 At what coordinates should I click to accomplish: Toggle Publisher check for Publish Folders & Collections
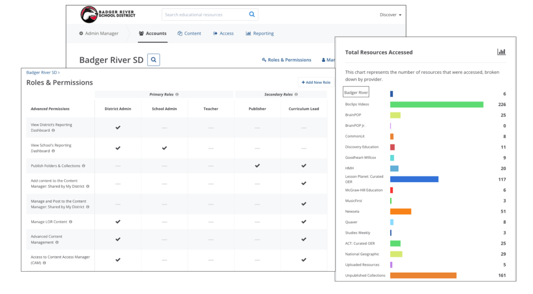click(x=257, y=166)
